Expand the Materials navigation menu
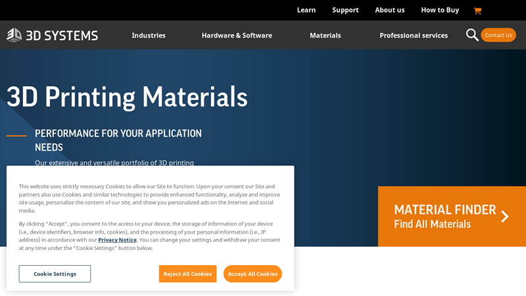526x296 pixels. point(325,36)
